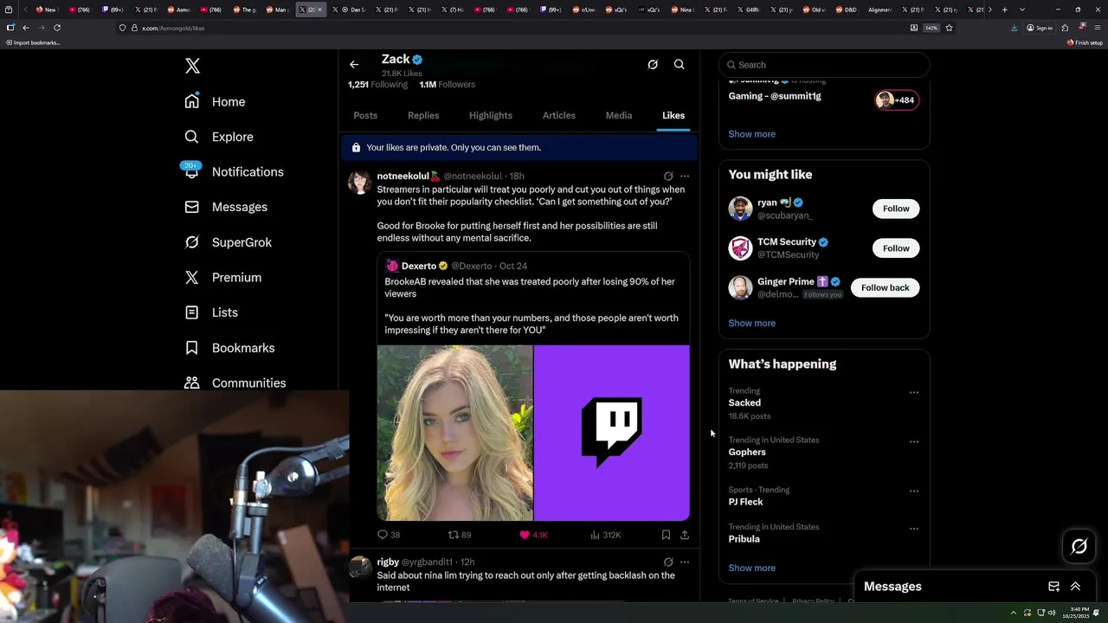Open quoted Dexerto post text
The width and height of the screenshot is (1108, 623).
[x=531, y=305]
